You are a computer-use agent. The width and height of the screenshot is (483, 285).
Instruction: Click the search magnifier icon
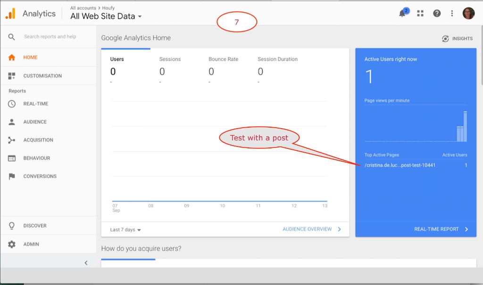11,37
